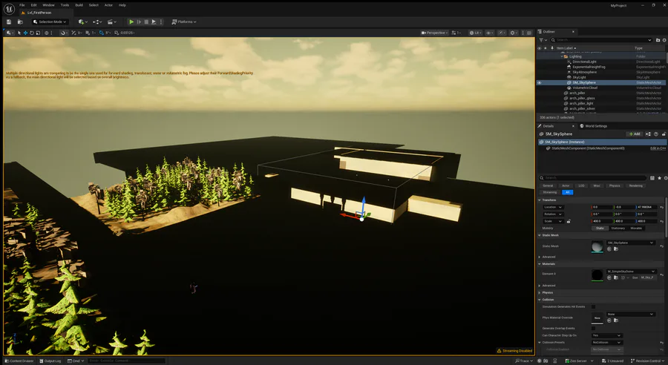Open the Blueprints toolbar dropdown icon
668x365 pixels.
(x=97, y=22)
